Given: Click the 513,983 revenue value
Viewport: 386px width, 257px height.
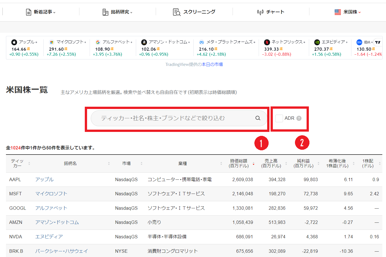Looking at the screenshot, I should pos(277,222).
